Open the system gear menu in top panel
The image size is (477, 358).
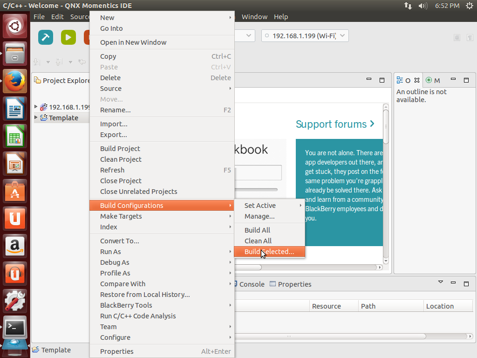(470, 6)
